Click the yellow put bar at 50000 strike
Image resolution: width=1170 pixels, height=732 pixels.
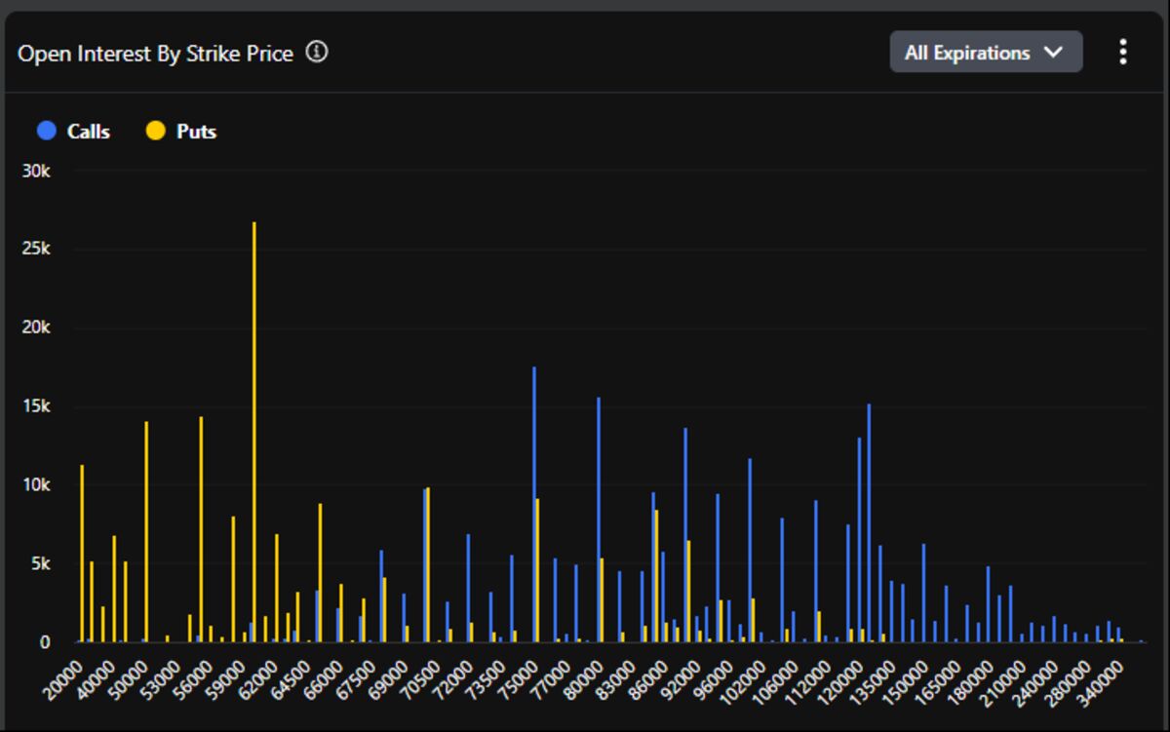[x=146, y=534]
